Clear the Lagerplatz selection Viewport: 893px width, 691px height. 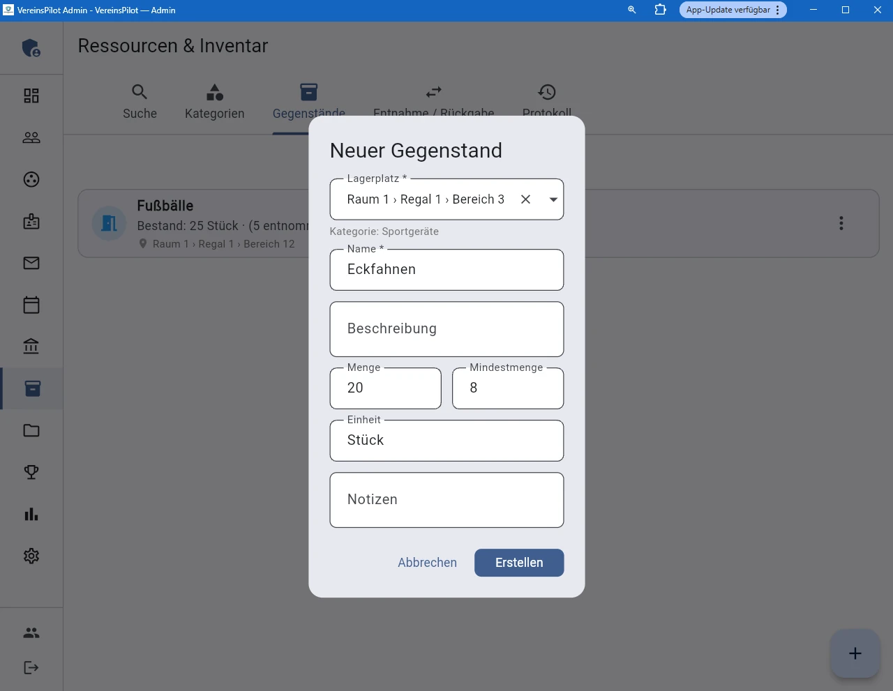click(x=525, y=199)
